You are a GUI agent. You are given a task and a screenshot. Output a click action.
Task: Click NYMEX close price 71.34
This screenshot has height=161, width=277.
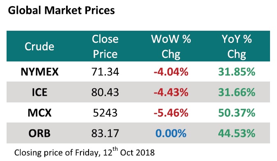[105, 72]
